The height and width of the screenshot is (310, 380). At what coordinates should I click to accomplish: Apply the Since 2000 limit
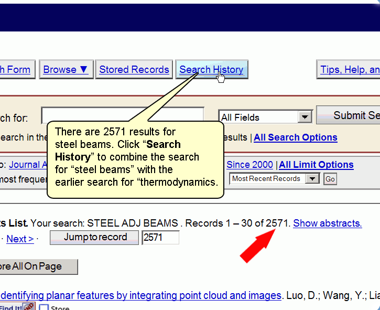click(x=249, y=165)
